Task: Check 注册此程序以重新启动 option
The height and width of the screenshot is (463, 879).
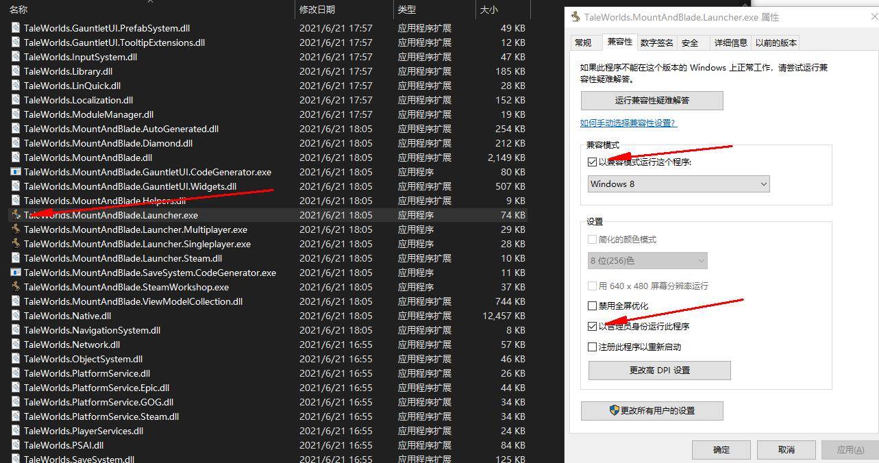Action: click(593, 347)
